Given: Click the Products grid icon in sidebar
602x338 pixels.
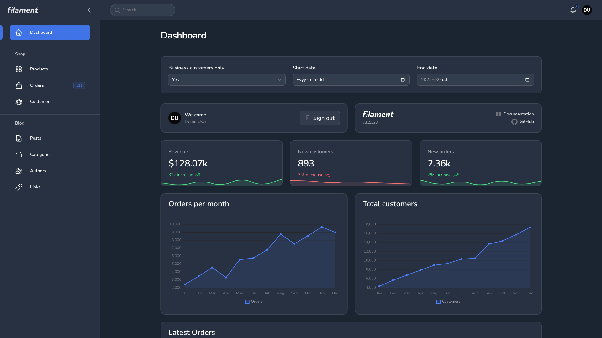Looking at the screenshot, I should click(19, 69).
